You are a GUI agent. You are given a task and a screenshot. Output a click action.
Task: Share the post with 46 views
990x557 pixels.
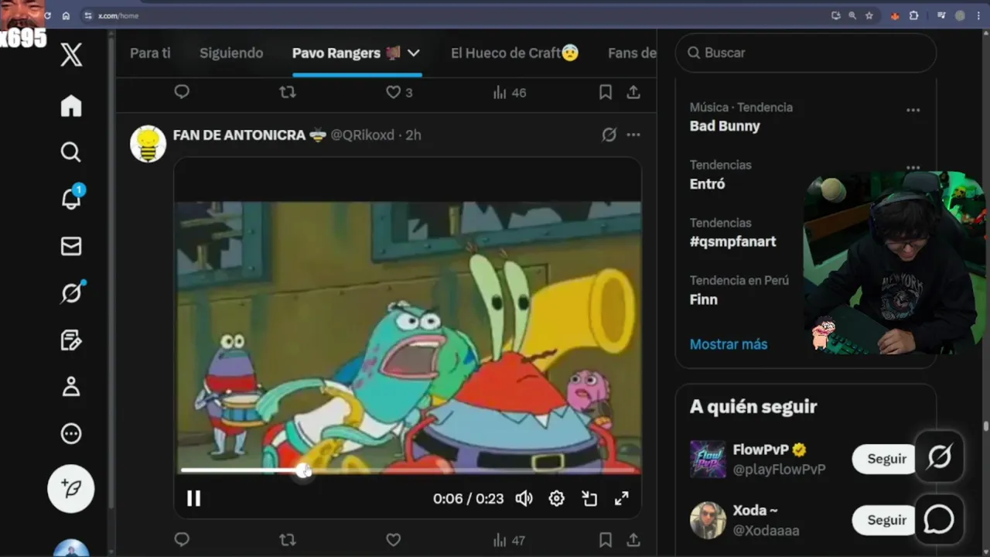633,92
